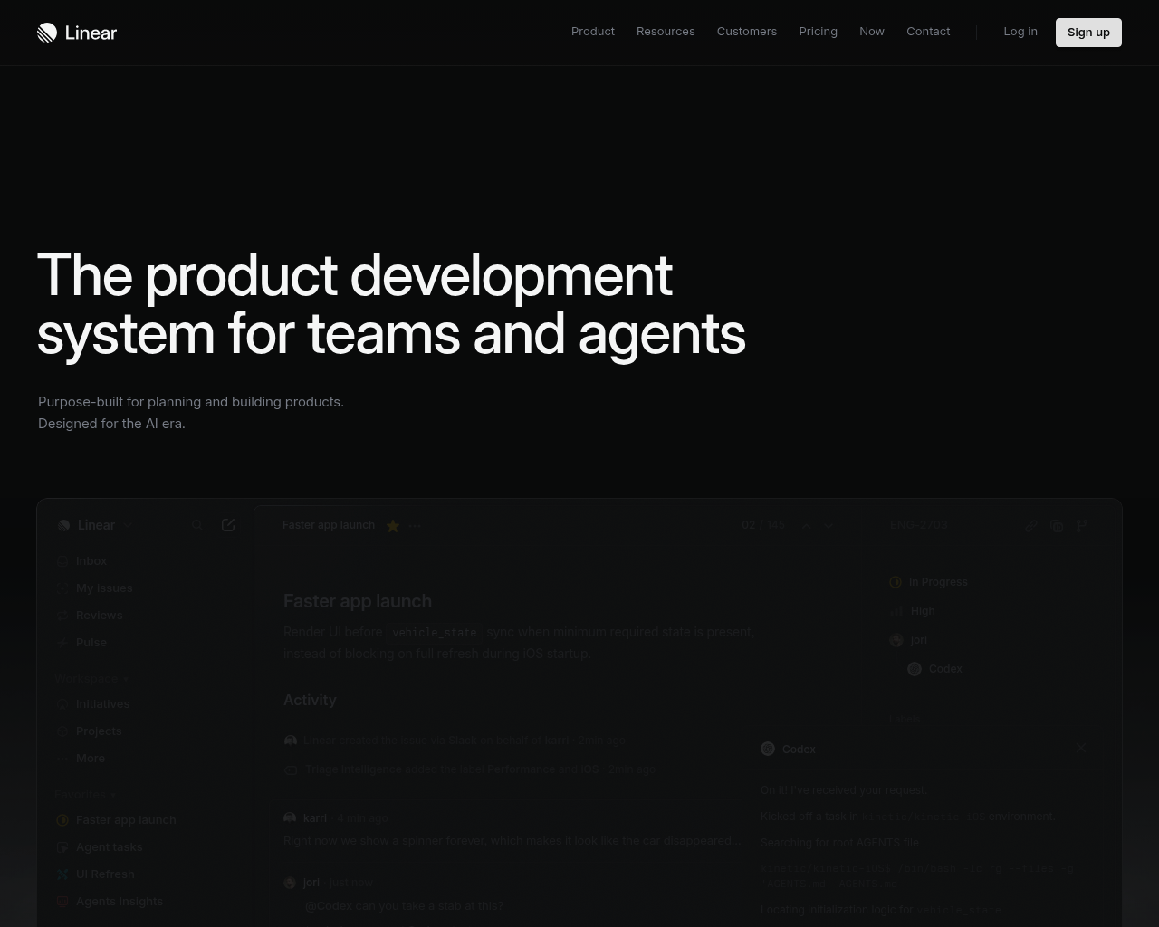Click the copy git branch name icon
This screenshot has height=927, width=1159.
pos(1082,525)
